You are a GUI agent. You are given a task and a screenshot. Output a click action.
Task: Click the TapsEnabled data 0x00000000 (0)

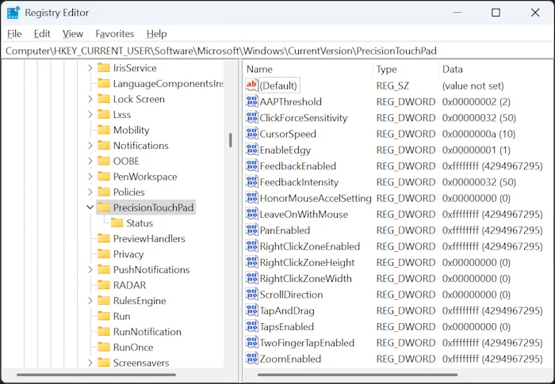point(476,326)
